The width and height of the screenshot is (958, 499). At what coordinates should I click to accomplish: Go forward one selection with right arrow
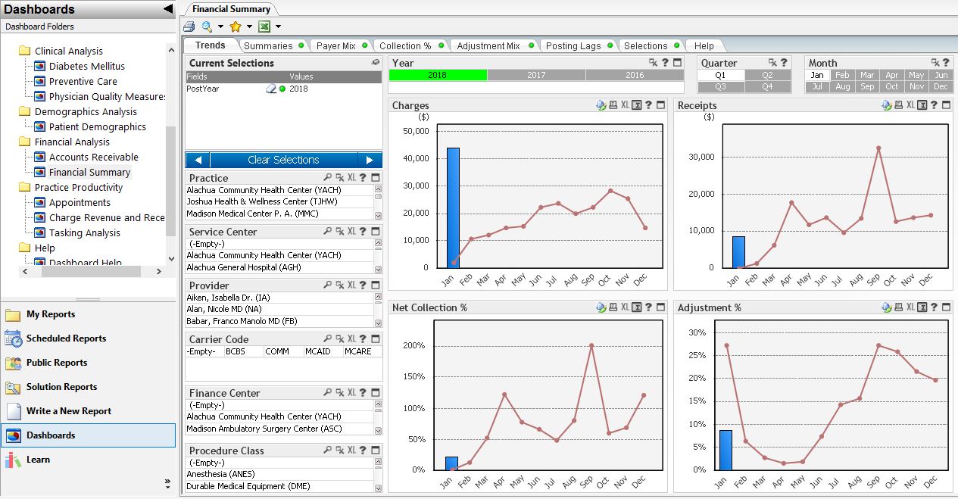tap(370, 160)
